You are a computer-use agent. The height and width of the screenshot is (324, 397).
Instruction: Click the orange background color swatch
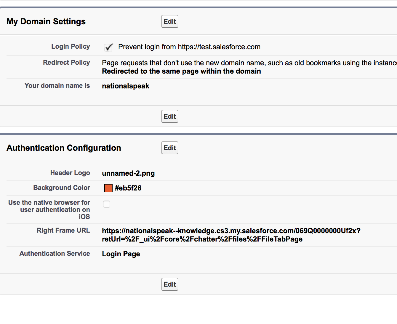(x=108, y=188)
